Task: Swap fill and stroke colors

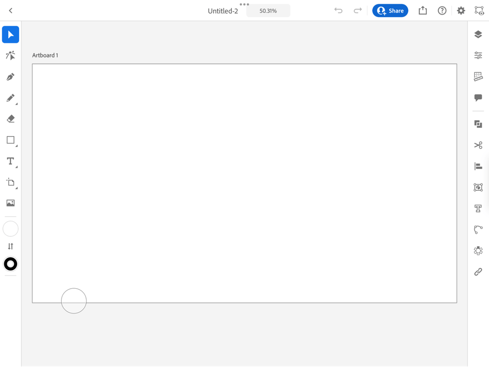Action: point(11,247)
